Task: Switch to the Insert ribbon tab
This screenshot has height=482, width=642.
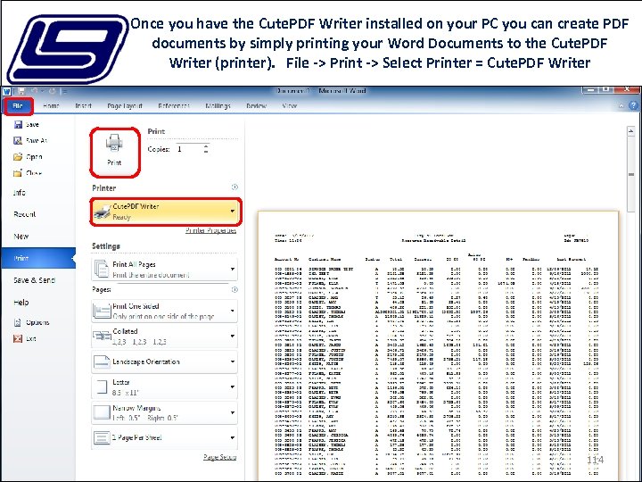Action: click(83, 105)
